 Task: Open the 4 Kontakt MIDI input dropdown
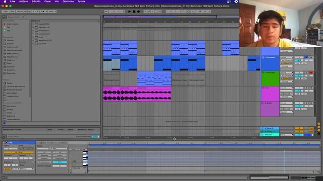(x=287, y=72)
